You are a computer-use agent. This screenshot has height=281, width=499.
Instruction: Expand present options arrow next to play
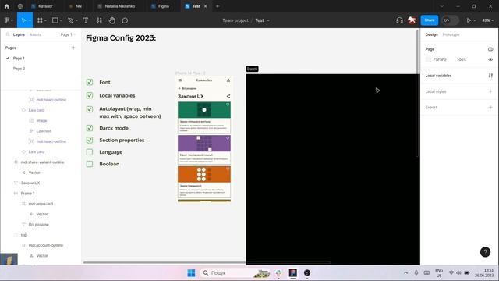[475, 20]
